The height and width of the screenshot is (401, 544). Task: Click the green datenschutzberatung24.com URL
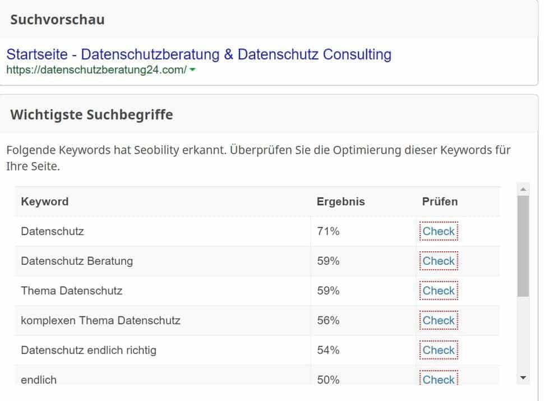tap(96, 70)
